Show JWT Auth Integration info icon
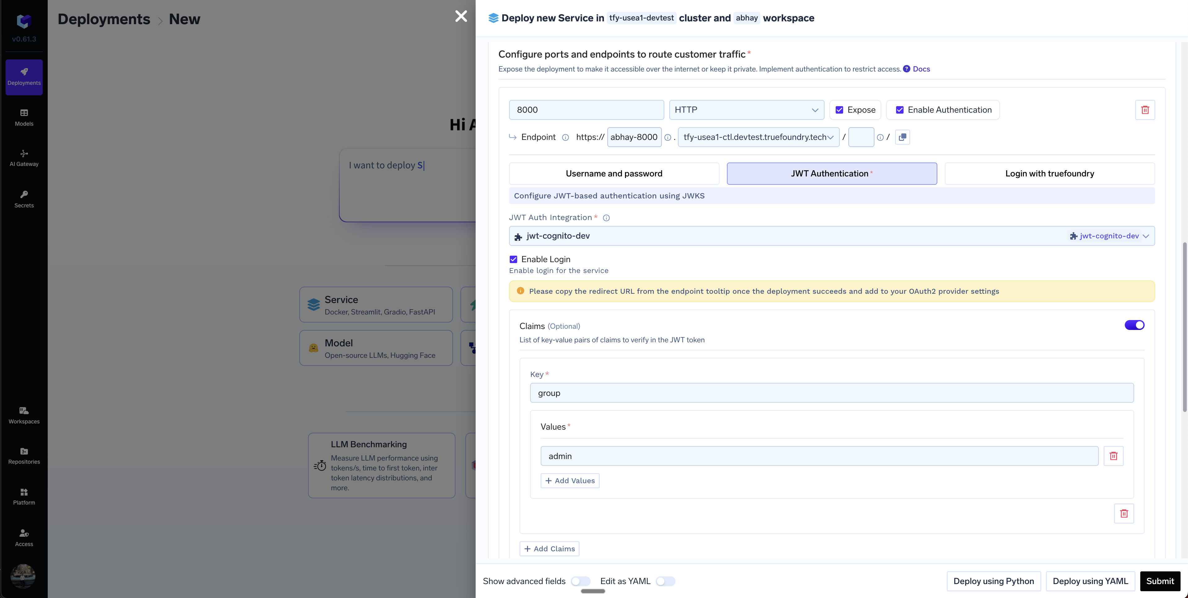Viewport: 1188px width, 598px height. pos(606,218)
